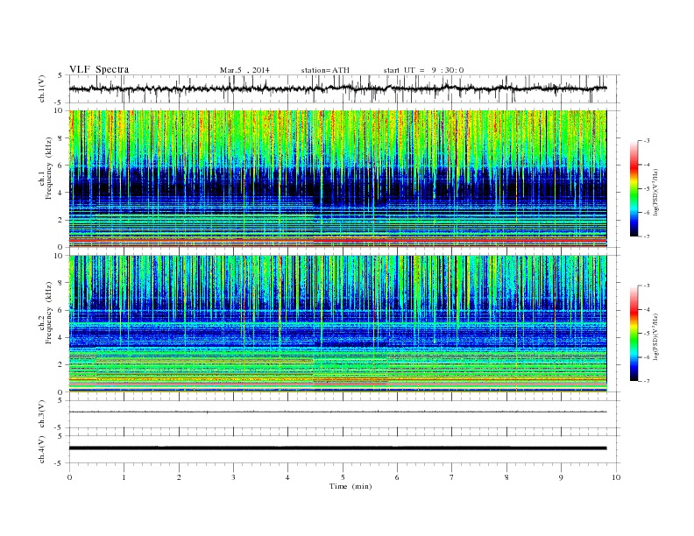The height and width of the screenshot is (536, 694).
Task: Click the lower colorbar 'log(PSD)(V²/Hz)' label
Action: [x=655, y=336]
